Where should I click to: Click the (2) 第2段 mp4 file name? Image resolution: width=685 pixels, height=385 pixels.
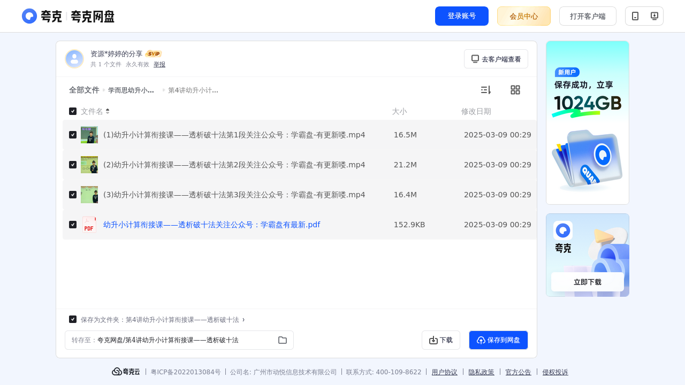[234, 165]
